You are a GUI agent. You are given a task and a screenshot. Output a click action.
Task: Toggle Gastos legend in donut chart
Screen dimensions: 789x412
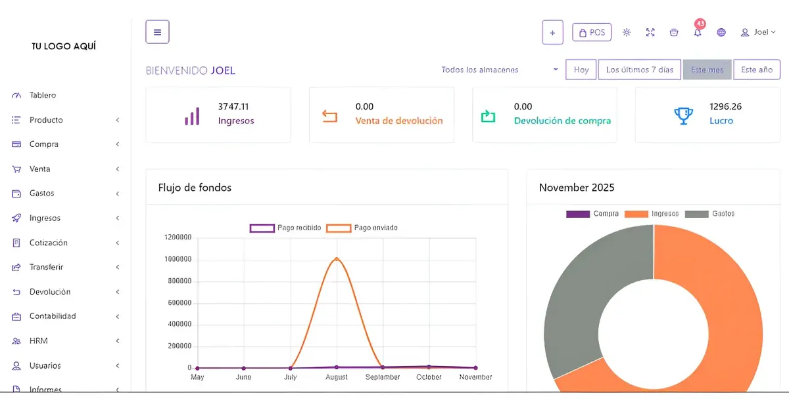coord(709,214)
